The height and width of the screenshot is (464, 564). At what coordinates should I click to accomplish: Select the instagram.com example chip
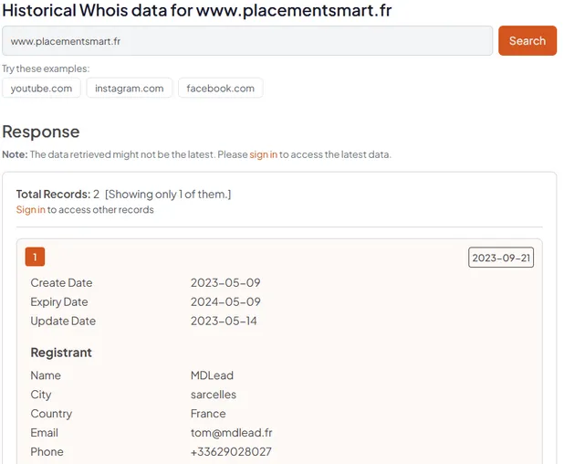[x=129, y=89]
